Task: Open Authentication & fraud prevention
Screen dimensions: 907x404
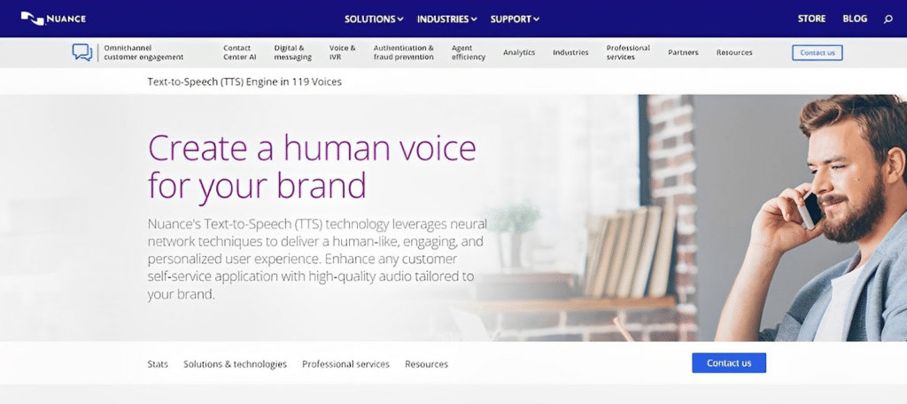Action: 404,52
